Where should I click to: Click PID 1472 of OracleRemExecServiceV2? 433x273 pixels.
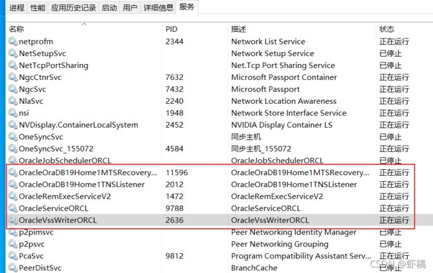coord(175,196)
